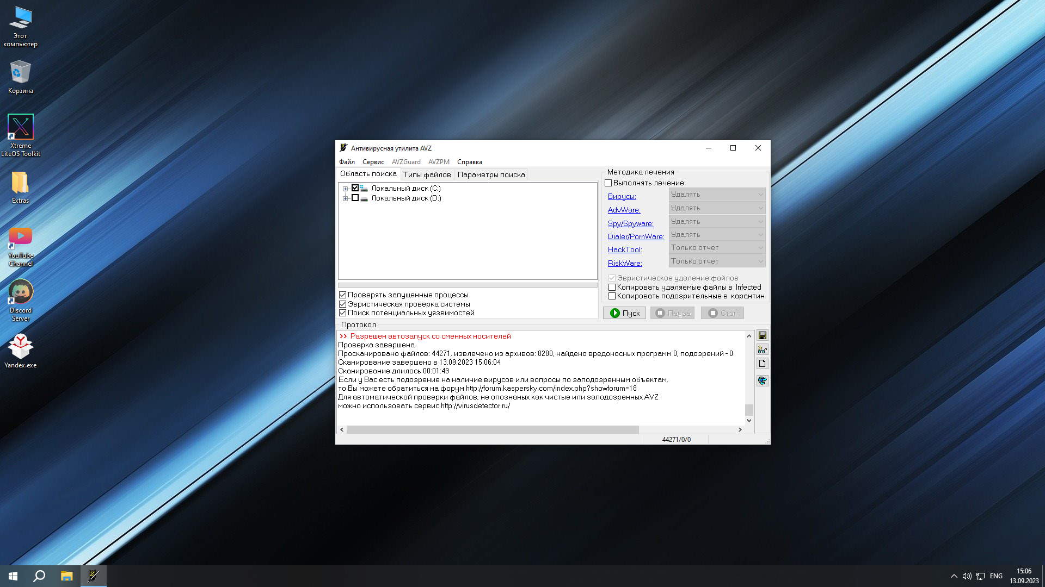Click the globe with arrows icon

762,380
